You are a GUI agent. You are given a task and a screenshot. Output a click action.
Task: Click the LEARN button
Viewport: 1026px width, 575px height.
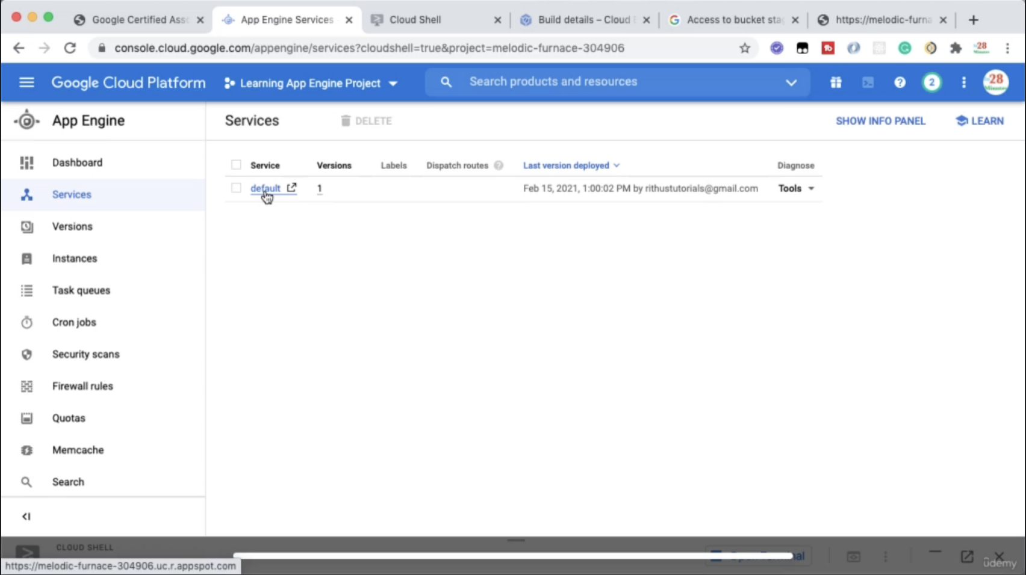point(980,121)
